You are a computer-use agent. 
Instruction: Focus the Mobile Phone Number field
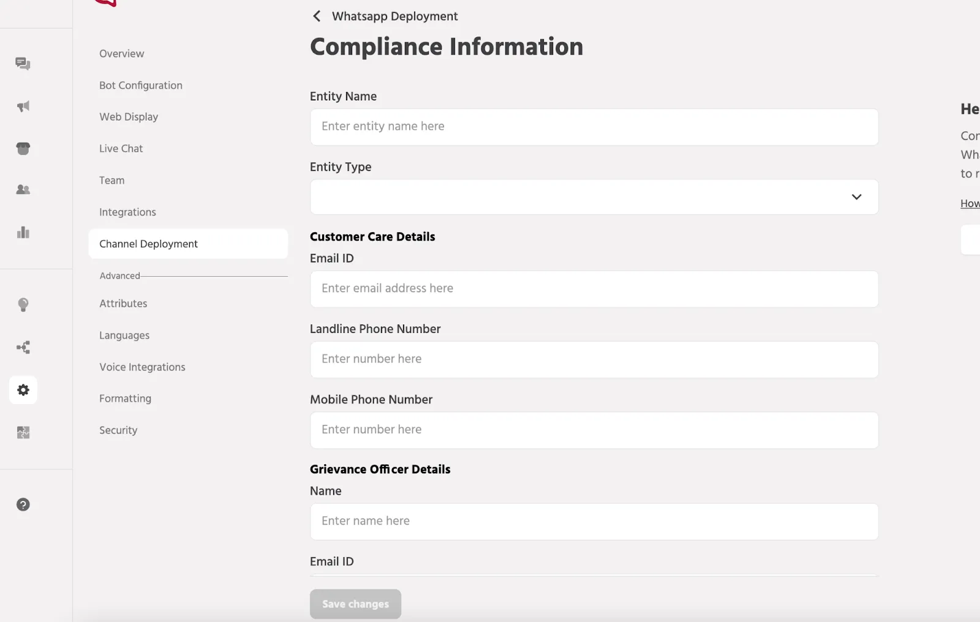(594, 430)
